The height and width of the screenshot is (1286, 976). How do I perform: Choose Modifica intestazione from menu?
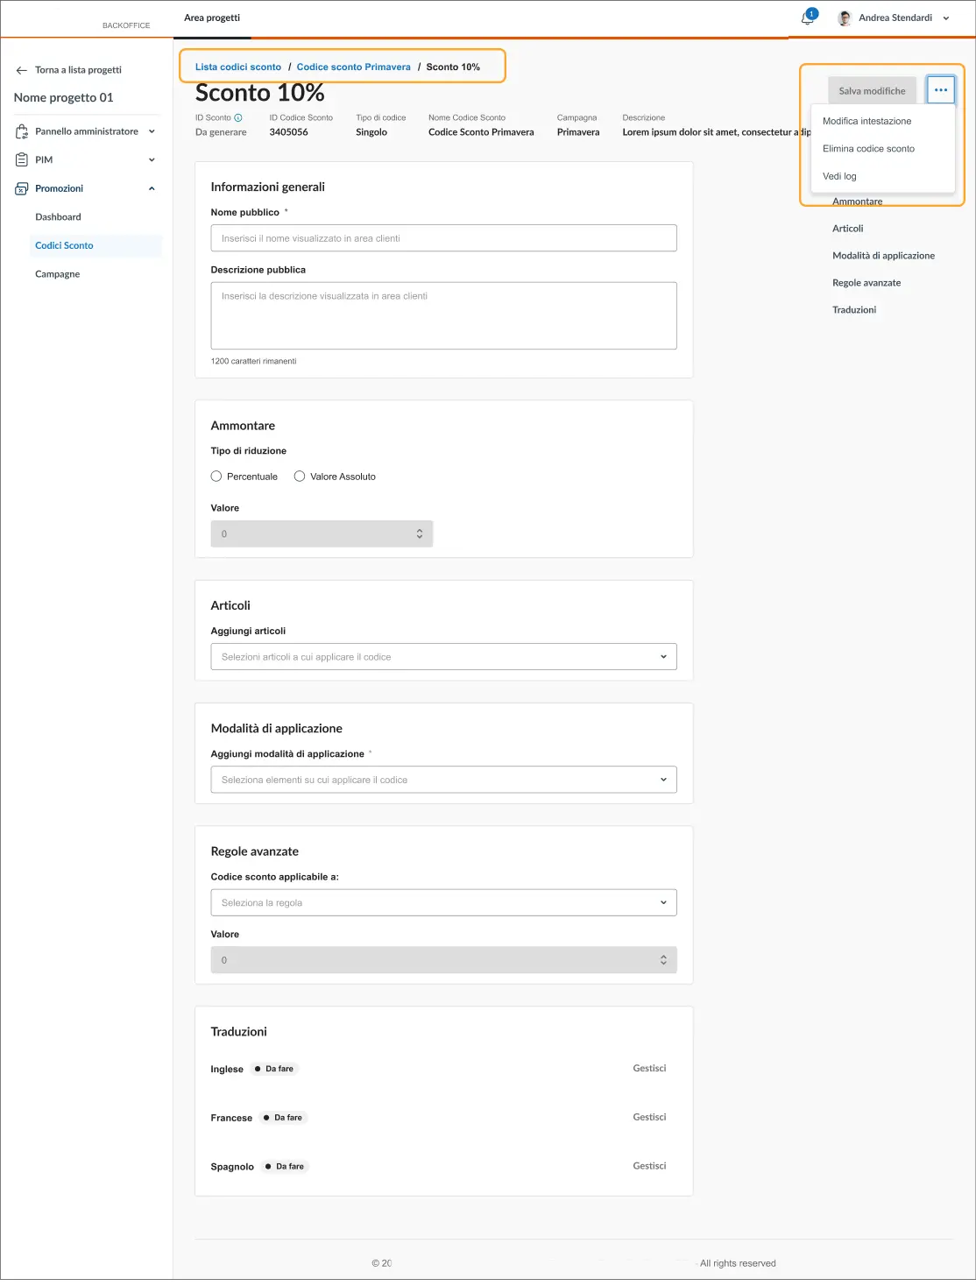coord(866,121)
